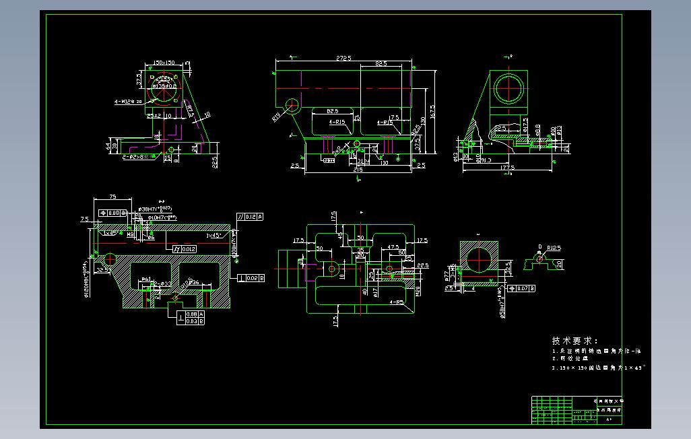Click the second technical requirement line

[570, 359]
